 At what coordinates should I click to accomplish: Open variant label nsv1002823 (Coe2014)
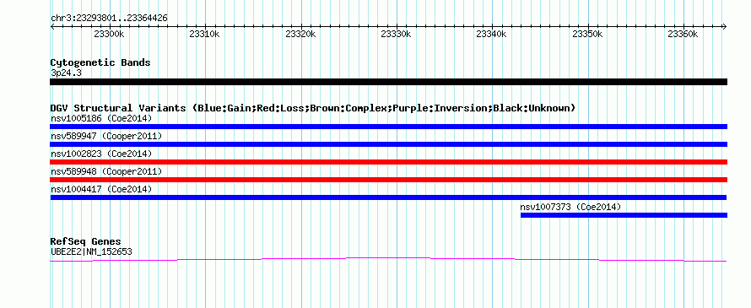click(101, 154)
